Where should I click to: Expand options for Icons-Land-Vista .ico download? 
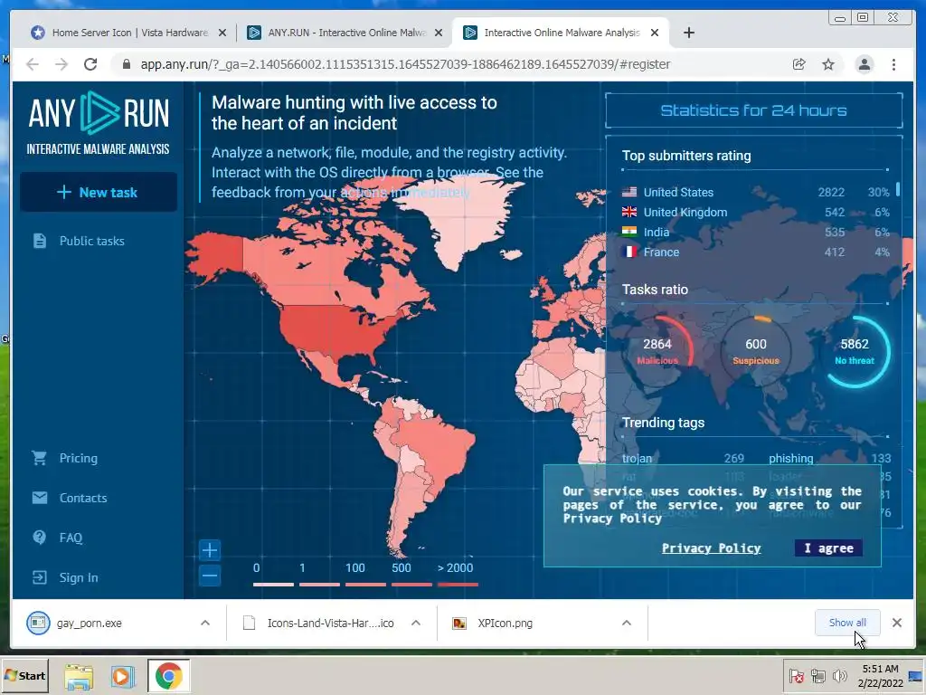[416, 623]
